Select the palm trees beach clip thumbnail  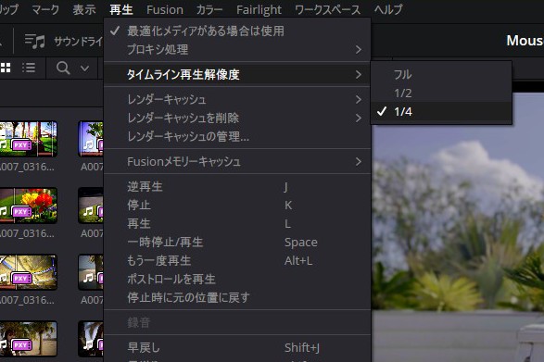point(28,339)
